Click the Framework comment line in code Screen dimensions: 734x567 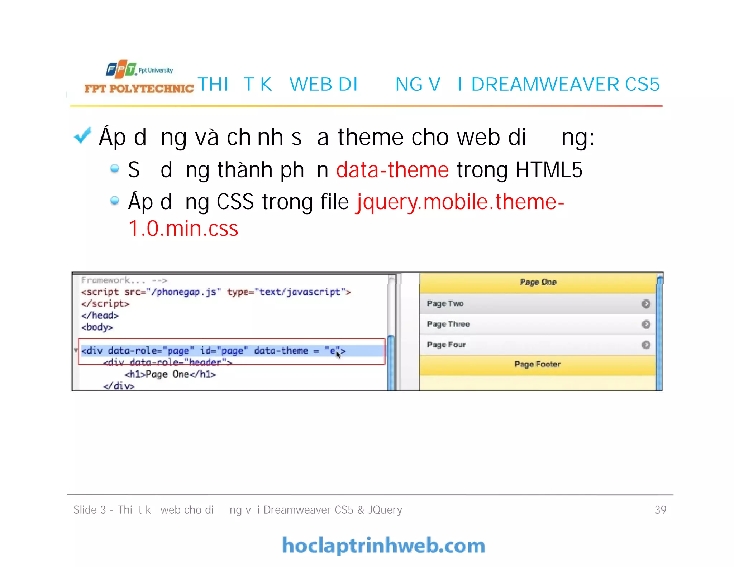point(124,280)
